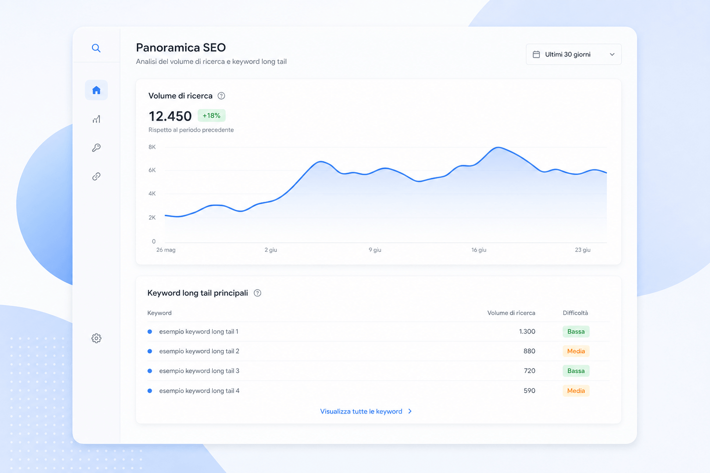Select row esempio keyword long tail 4
Image resolution: width=710 pixels, height=473 pixels.
[x=378, y=391]
